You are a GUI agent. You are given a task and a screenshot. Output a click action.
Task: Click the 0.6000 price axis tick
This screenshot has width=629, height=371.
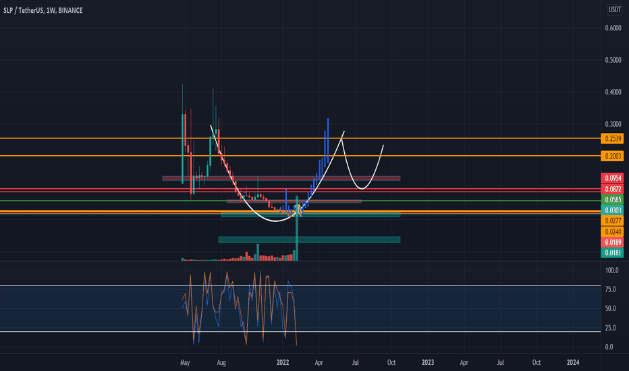[613, 28]
